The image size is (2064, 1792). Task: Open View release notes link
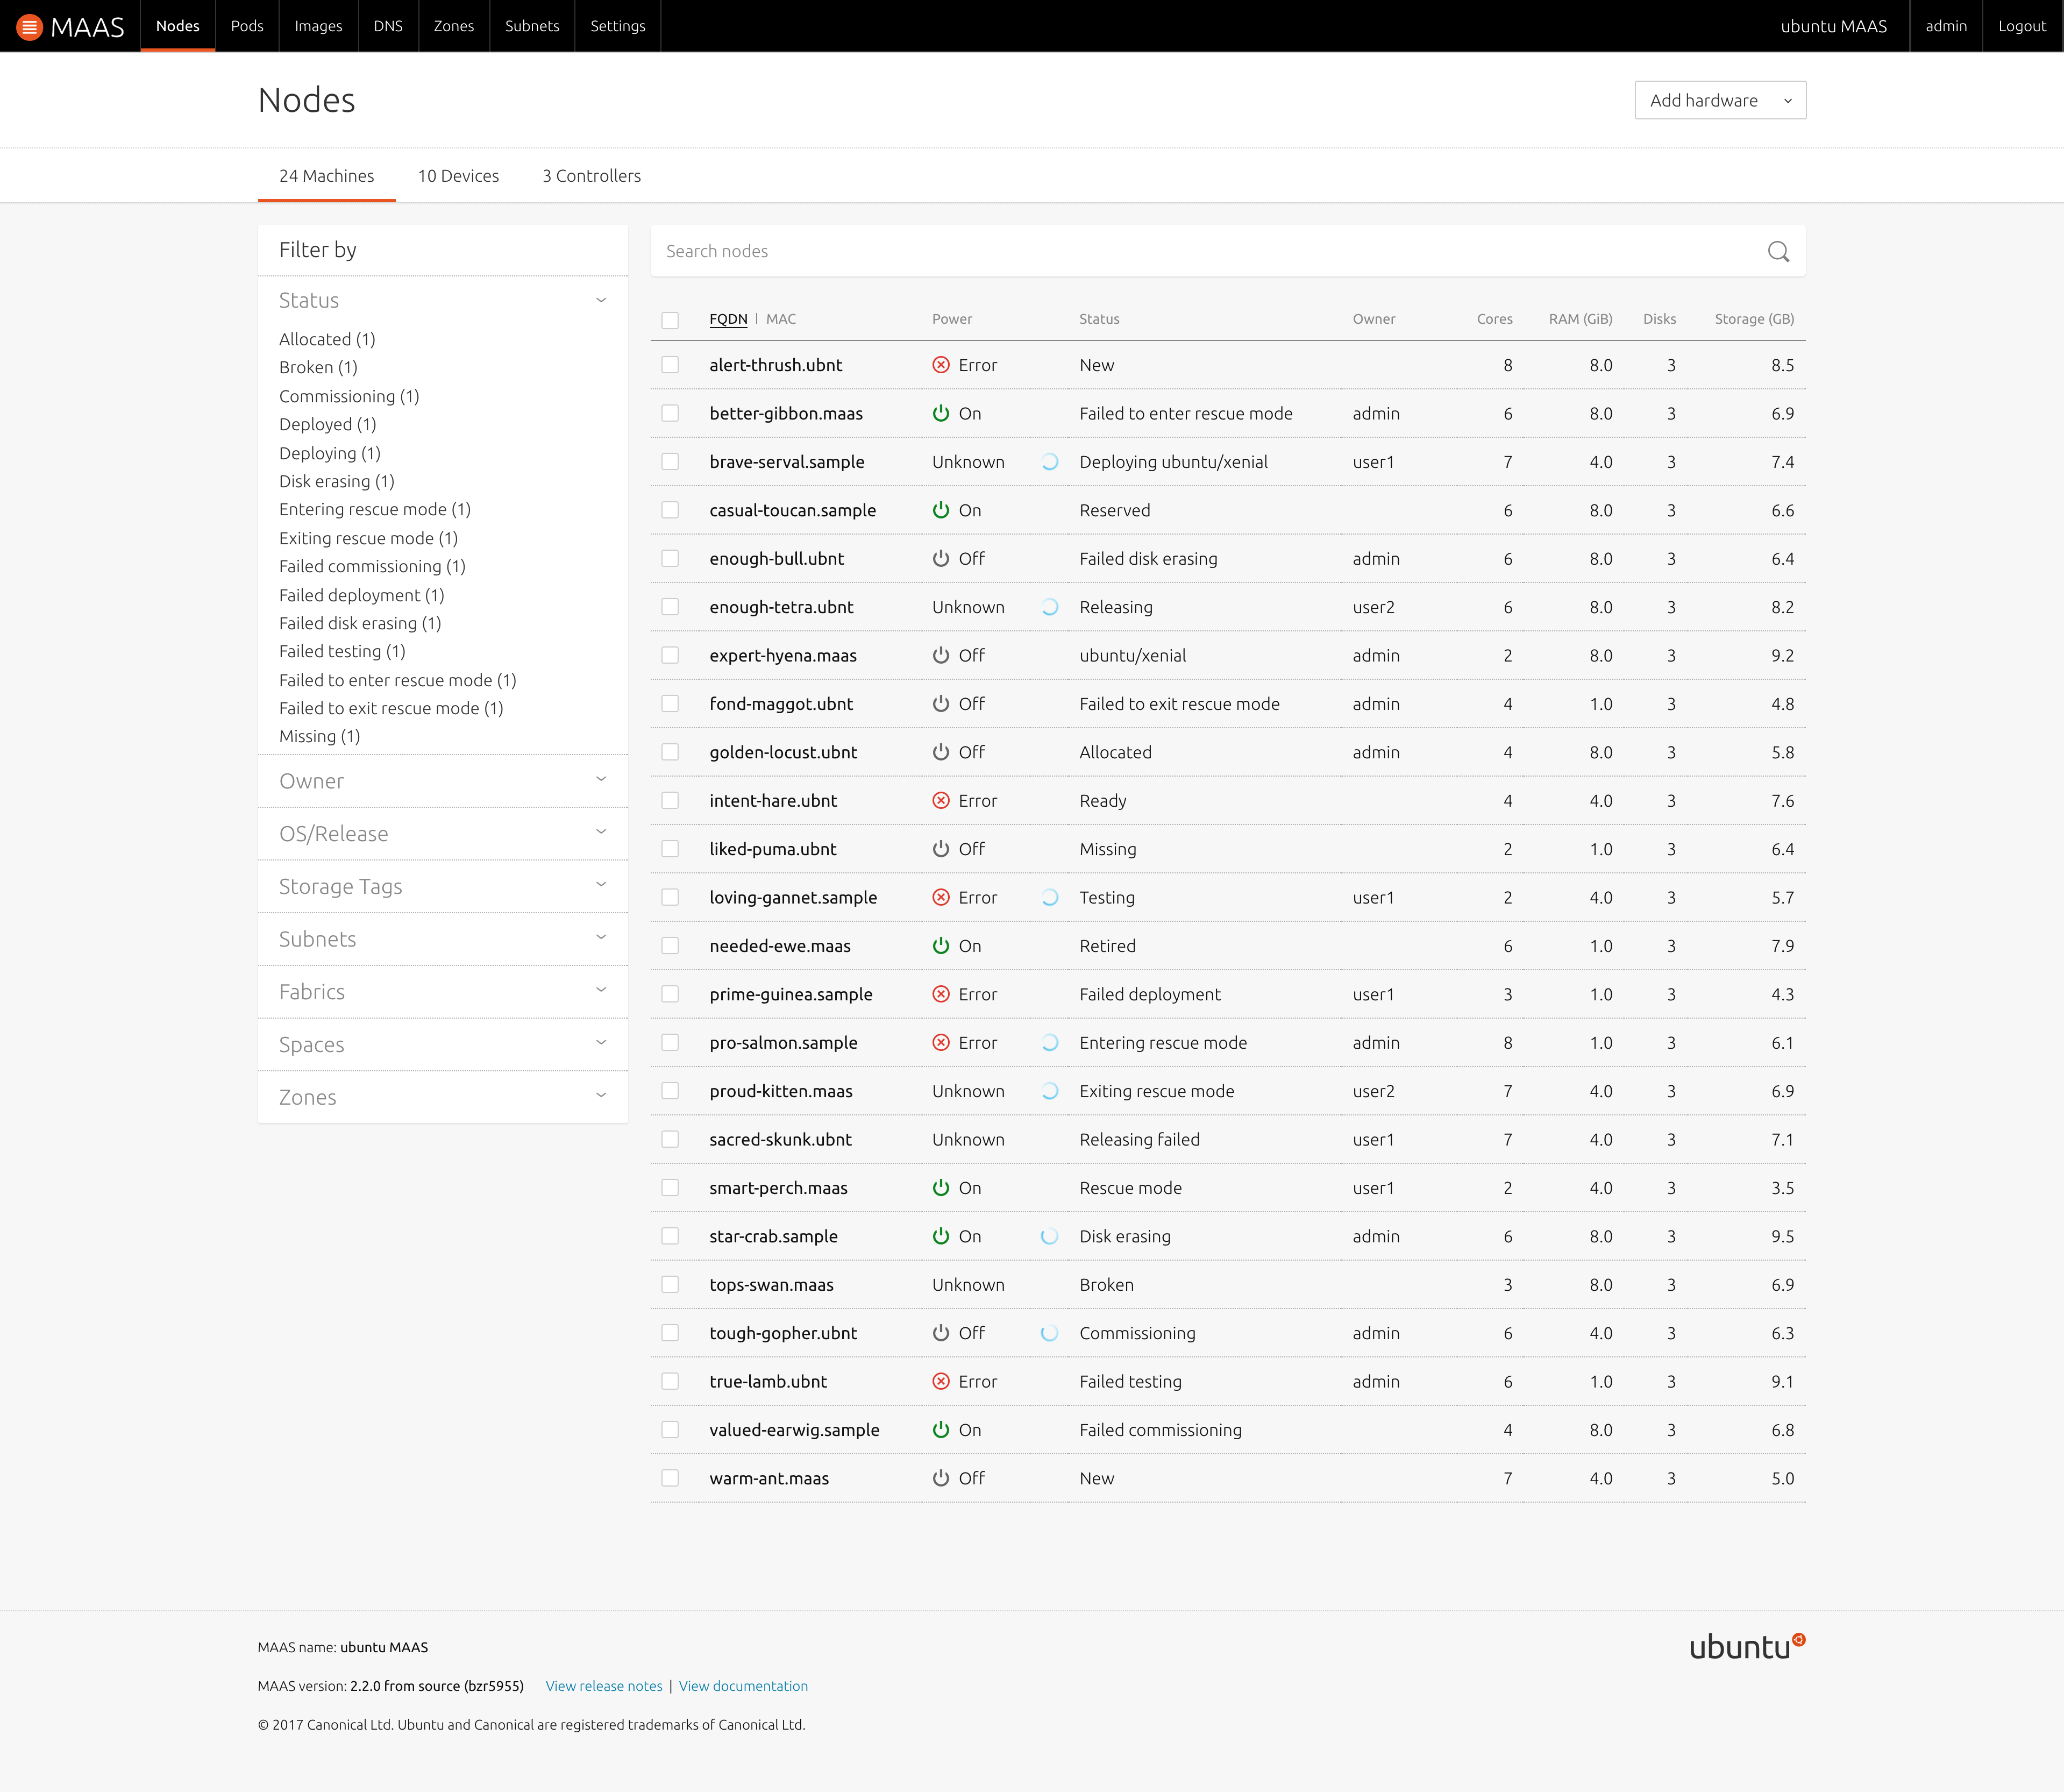603,1686
